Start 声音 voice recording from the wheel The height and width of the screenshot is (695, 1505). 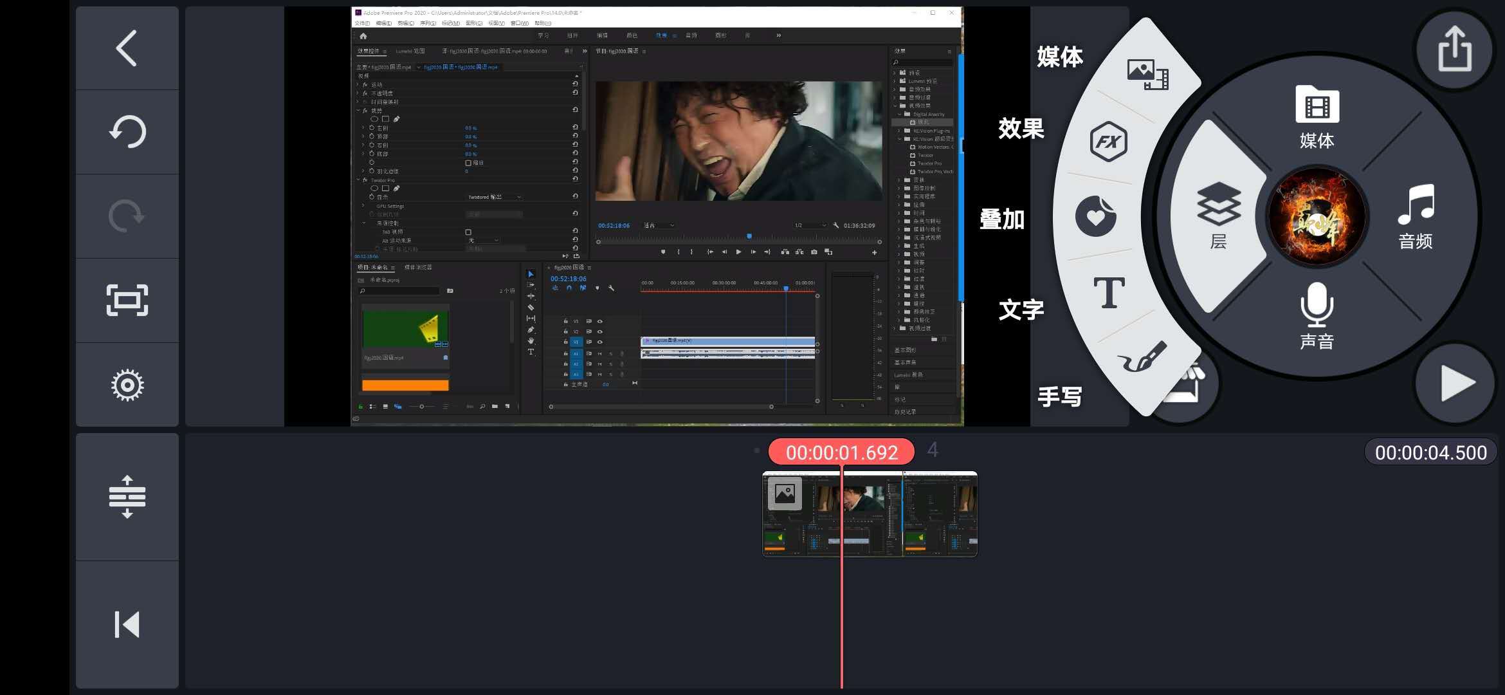coord(1317,316)
